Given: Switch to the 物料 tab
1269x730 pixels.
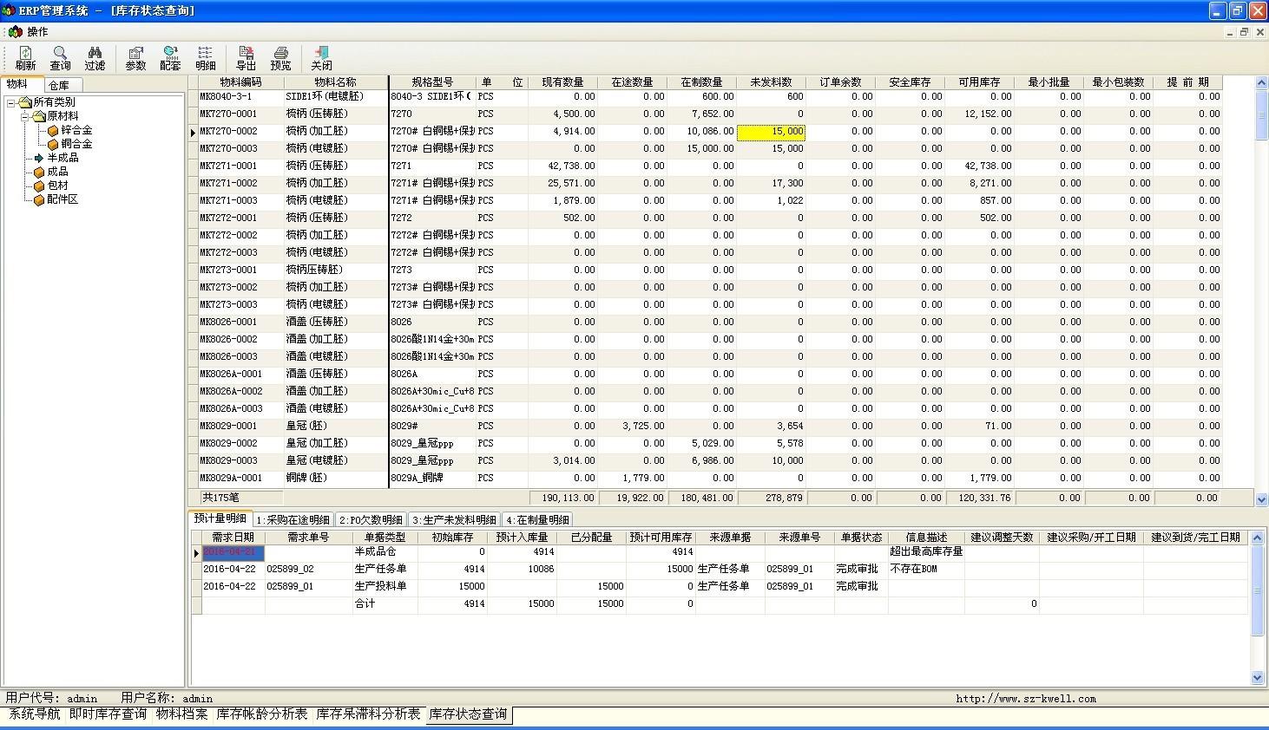Looking at the screenshot, I should point(17,84).
